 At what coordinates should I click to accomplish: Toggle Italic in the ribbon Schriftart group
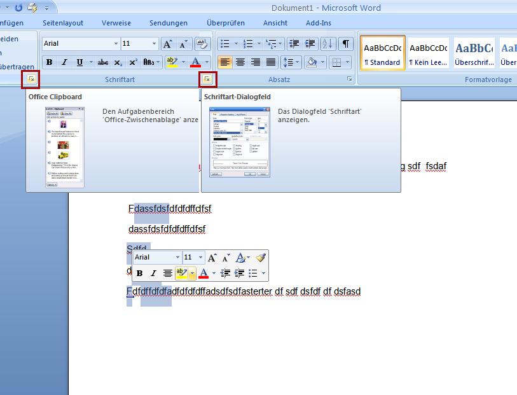(65, 62)
